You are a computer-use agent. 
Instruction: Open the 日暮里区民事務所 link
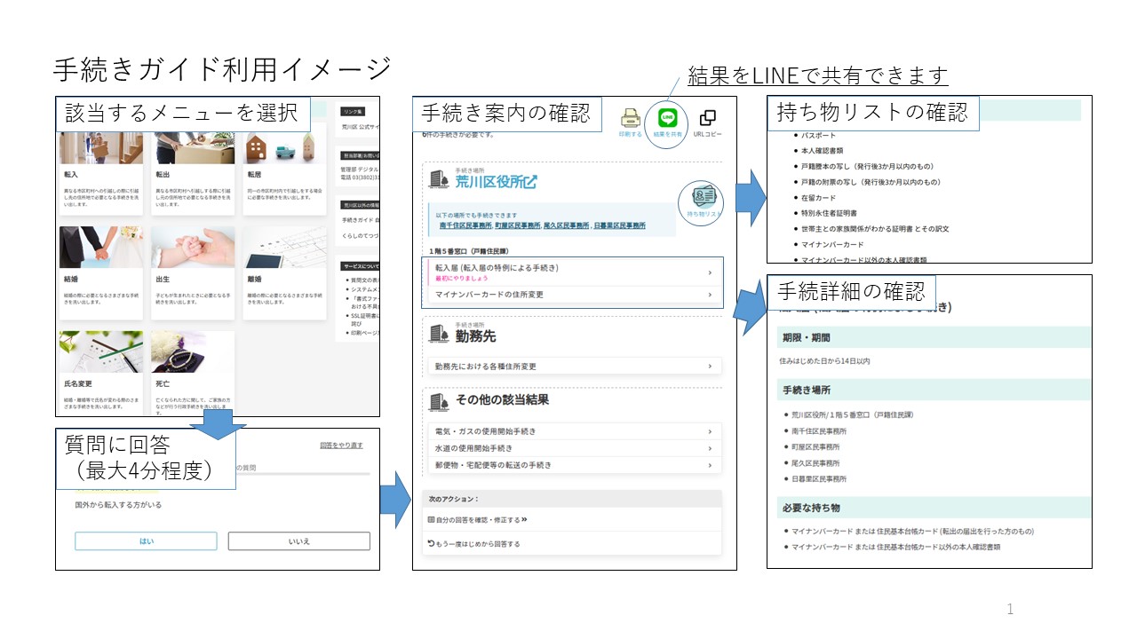tap(619, 225)
